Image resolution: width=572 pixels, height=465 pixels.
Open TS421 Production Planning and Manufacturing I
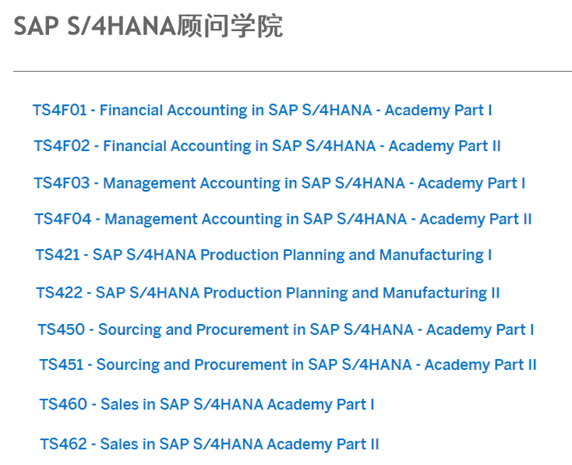[x=263, y=255]
